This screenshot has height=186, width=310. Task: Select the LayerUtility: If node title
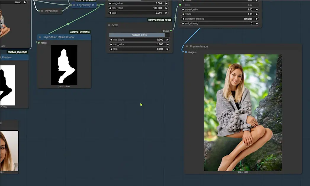click(85, 5)
